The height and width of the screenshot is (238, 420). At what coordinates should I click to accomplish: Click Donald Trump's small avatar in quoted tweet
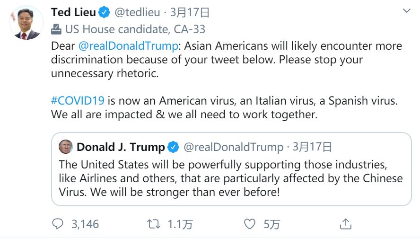click(x=66, y=147)
